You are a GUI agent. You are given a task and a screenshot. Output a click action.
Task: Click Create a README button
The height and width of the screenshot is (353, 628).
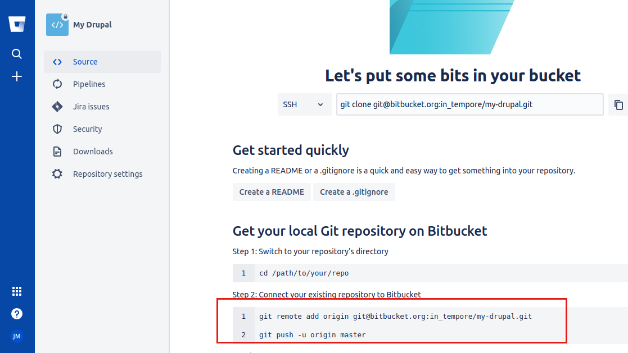pos(272,192)
